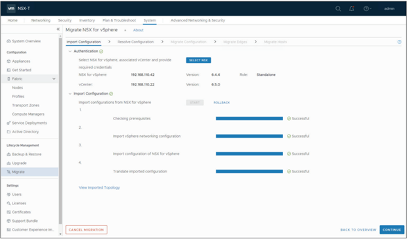This screenshot has height=239, width=408.
Task: Go to the Inventory tab
Action: pos(87,20)
